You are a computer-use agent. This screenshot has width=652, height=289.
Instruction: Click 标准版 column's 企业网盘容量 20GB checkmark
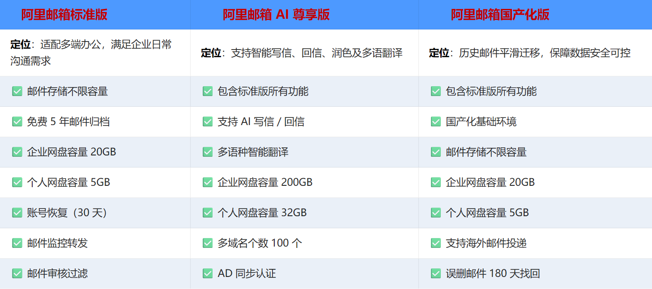(x=17, y=152)
